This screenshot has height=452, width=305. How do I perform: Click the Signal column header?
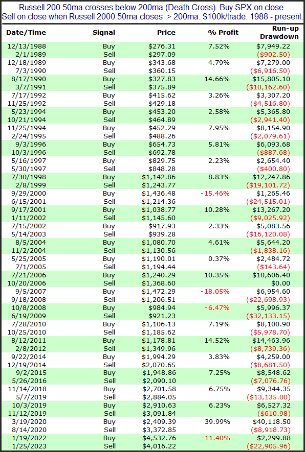pos(104,33)
